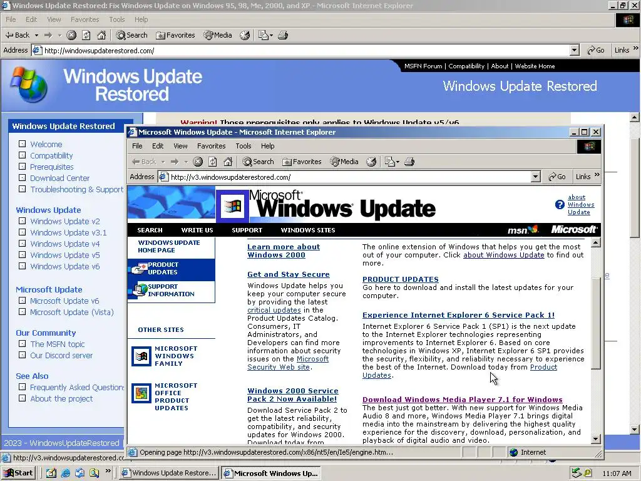
Task: Open Back history dropdown in background window
Action: [x=36, y=35]
